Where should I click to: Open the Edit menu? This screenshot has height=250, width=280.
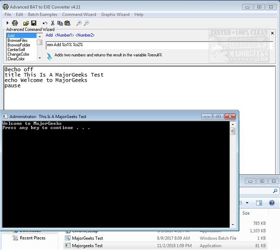coord(19,14)
